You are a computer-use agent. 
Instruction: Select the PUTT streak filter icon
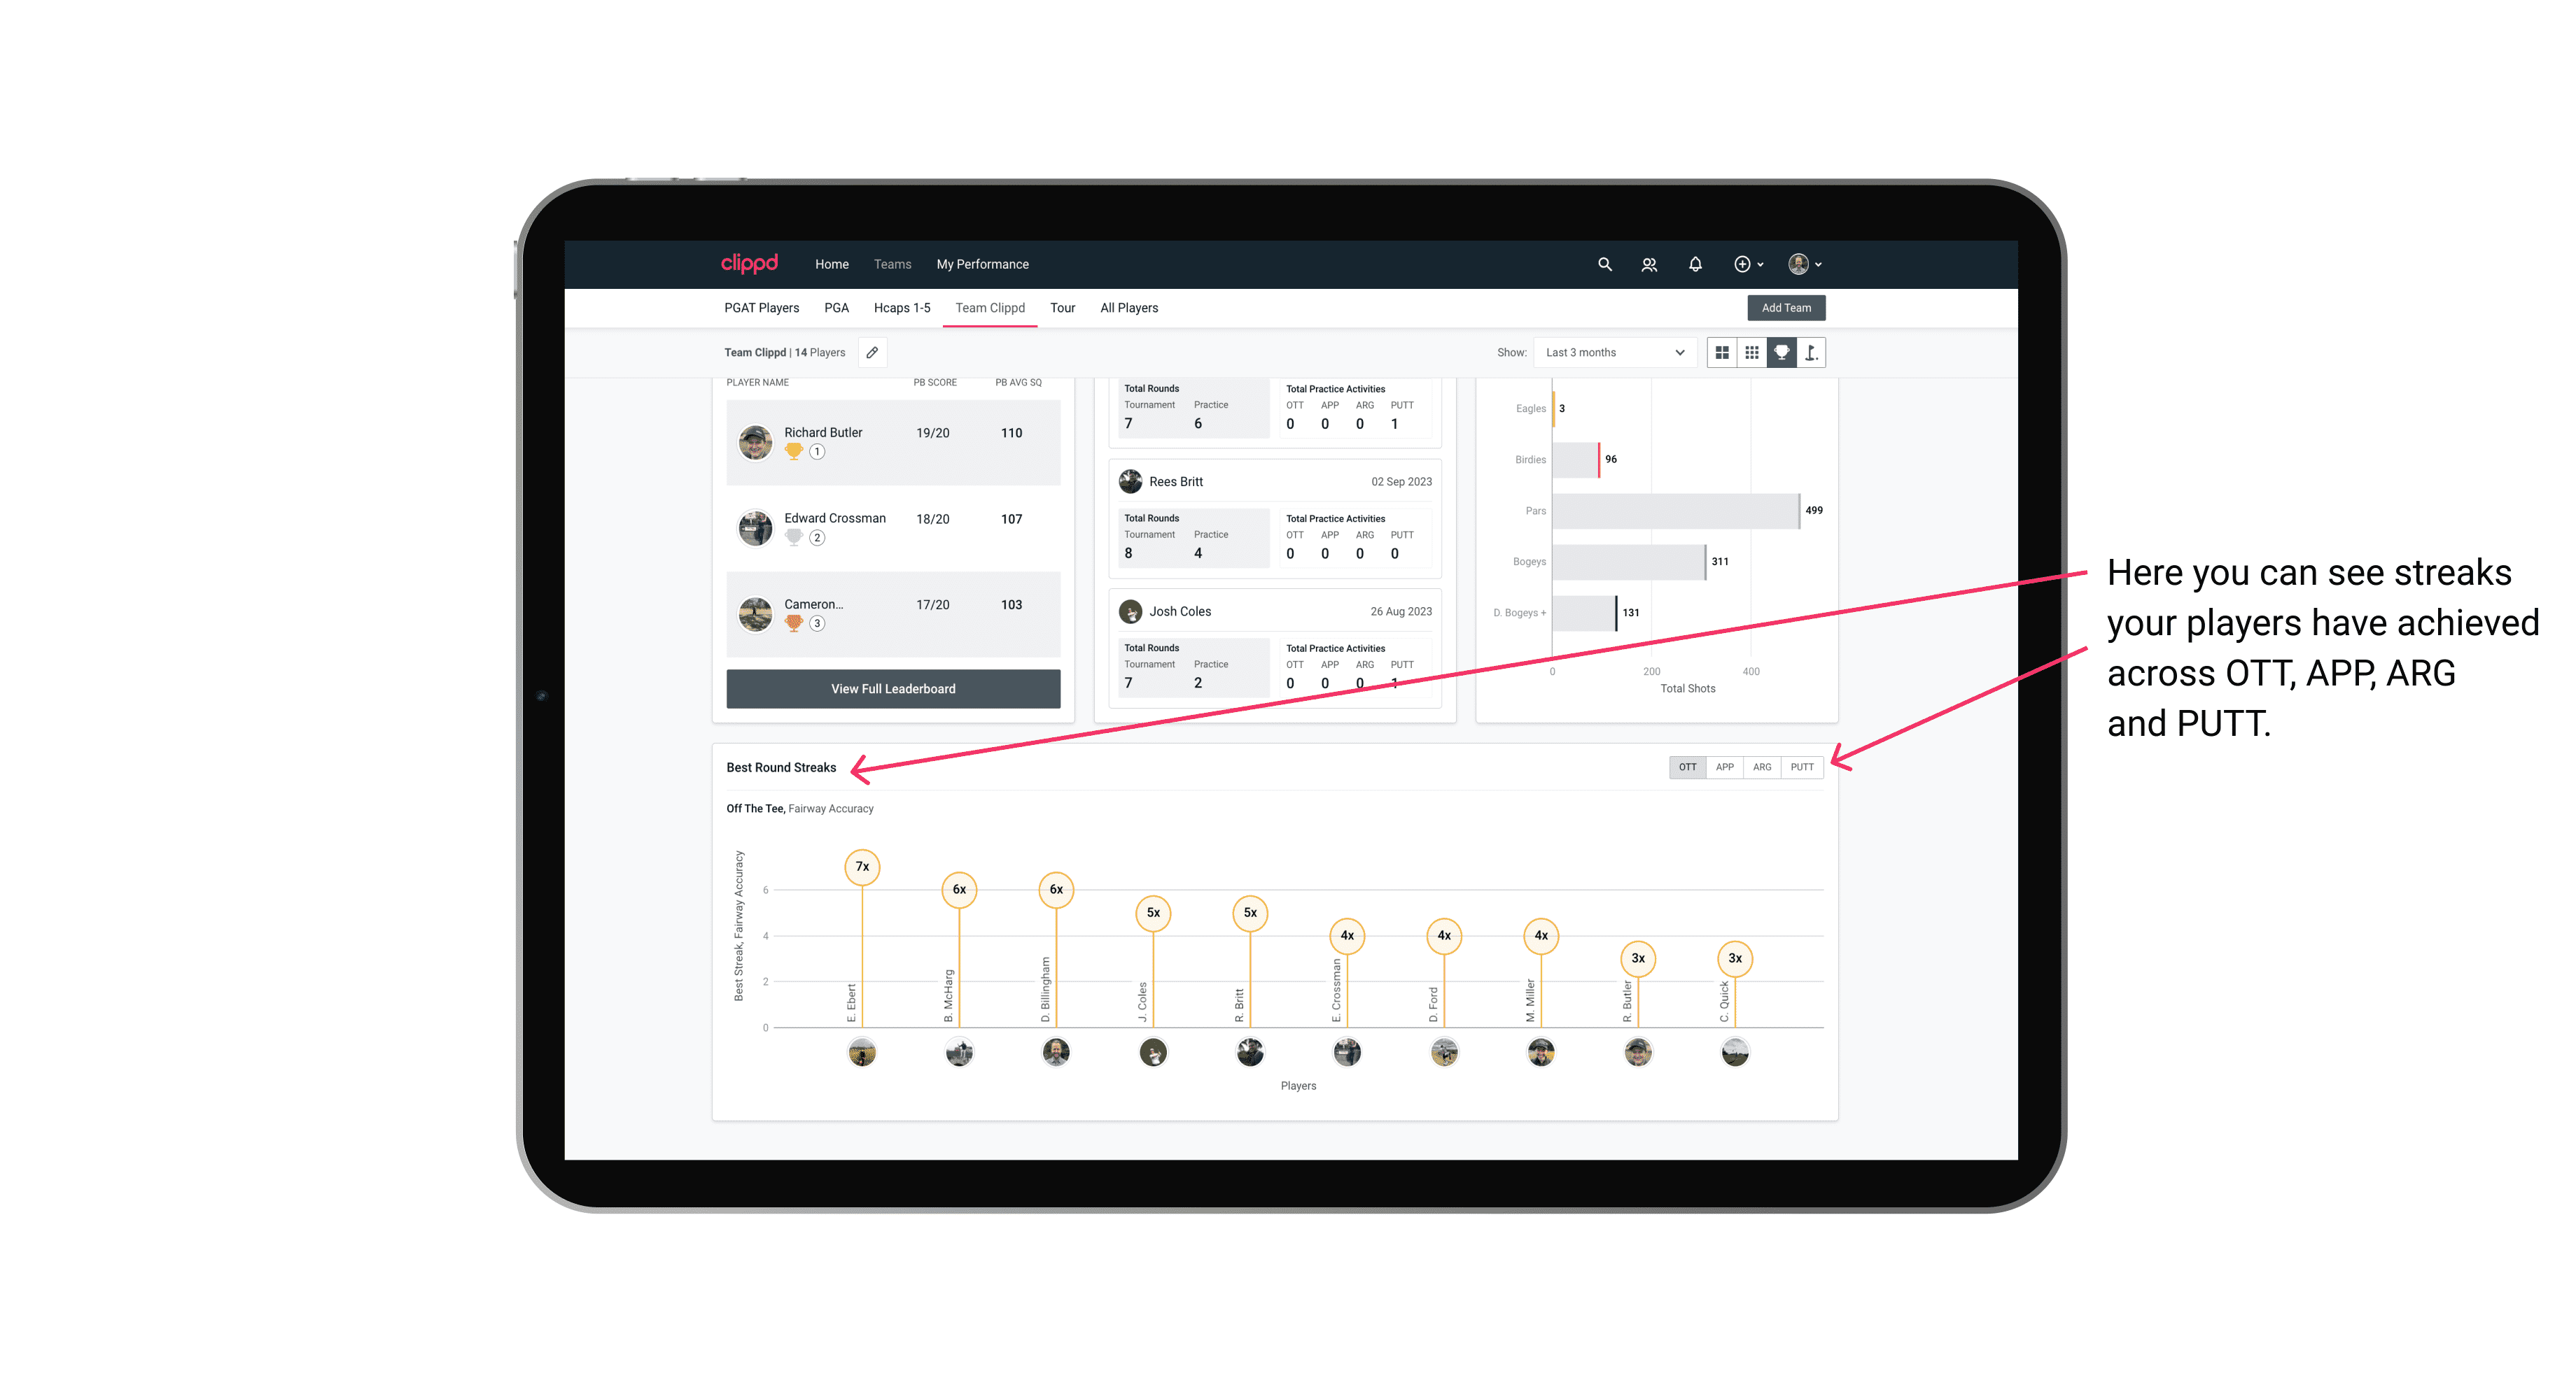(1802, 767)
